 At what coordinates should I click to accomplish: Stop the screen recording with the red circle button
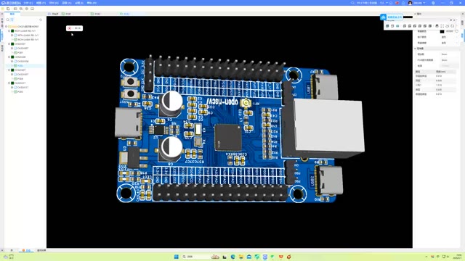coord(70,28)
